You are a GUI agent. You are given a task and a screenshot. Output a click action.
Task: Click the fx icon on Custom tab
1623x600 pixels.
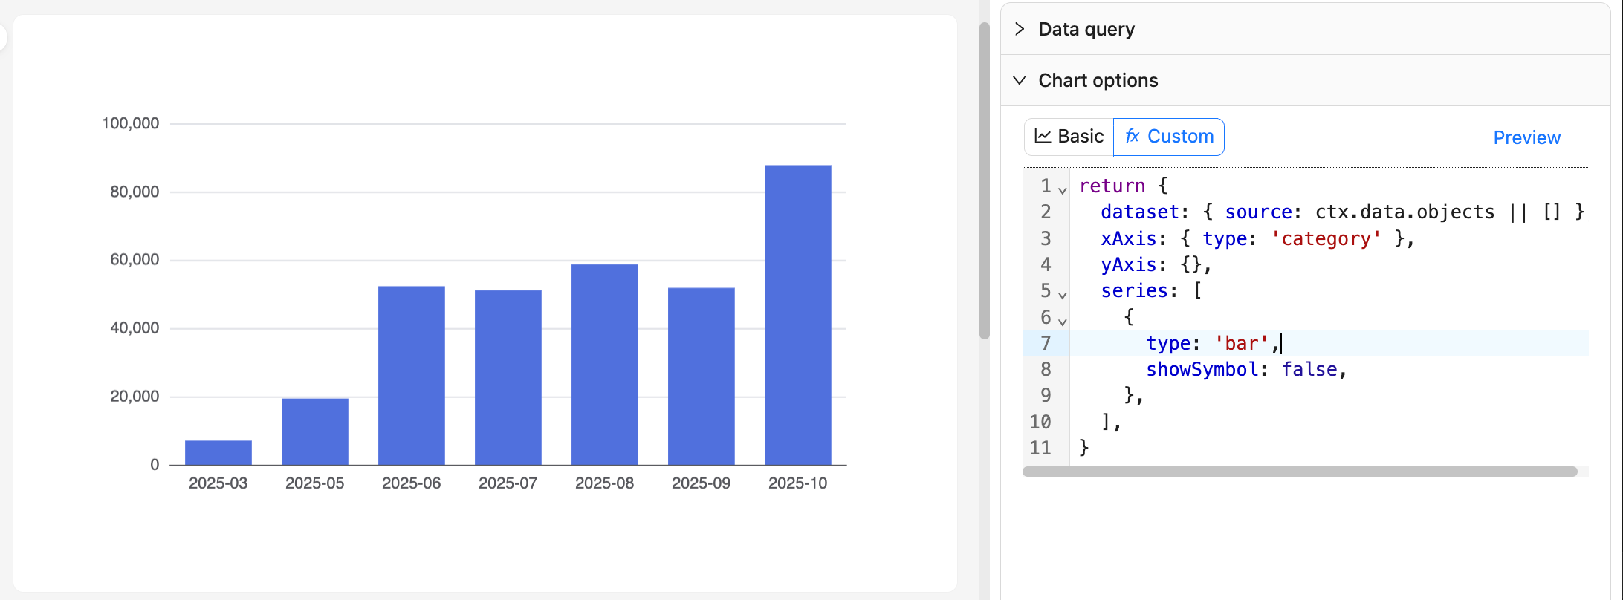[x=1132, y=137]
